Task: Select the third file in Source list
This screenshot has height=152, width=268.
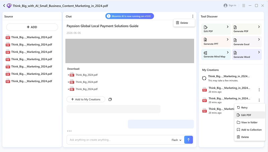Action: [29, 52]
